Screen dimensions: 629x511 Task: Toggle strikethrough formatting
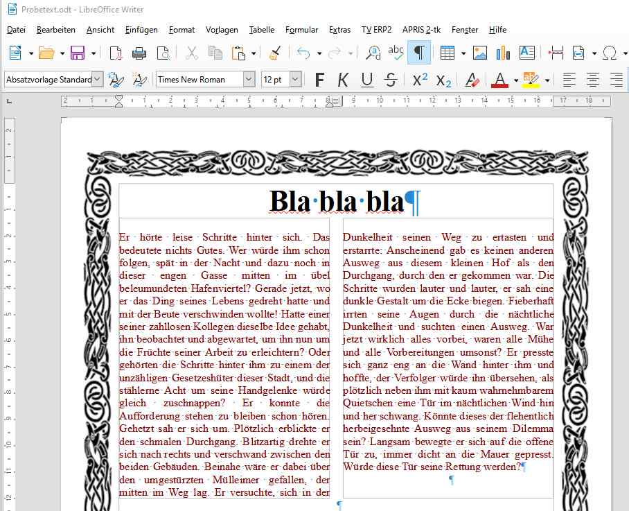391,80
